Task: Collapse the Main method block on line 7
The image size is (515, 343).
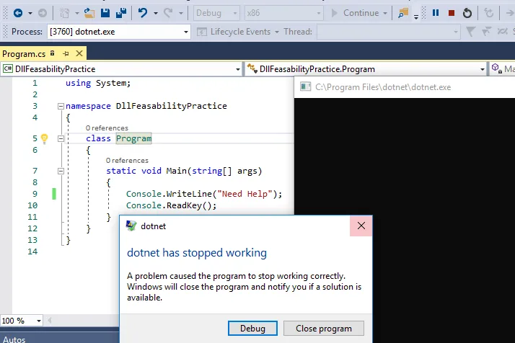Action: (61, 171)
